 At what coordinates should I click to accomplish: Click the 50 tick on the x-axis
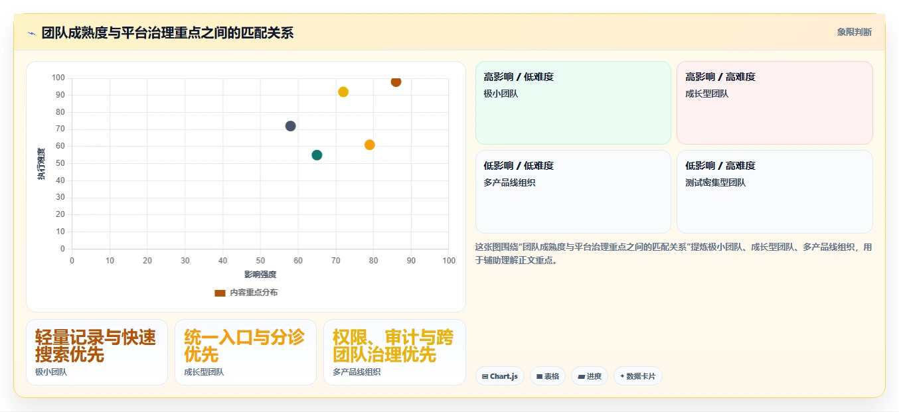260,261
